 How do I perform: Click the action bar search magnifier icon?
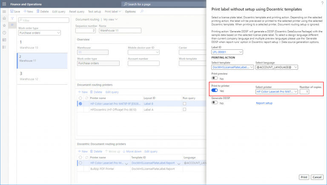pos(142,11)
